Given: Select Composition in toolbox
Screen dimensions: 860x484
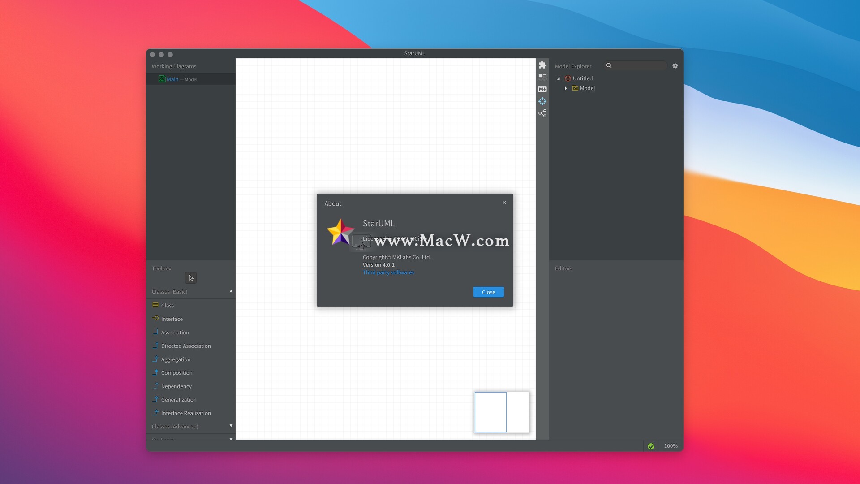Looking at the screenshot, I should coord(176,372).
